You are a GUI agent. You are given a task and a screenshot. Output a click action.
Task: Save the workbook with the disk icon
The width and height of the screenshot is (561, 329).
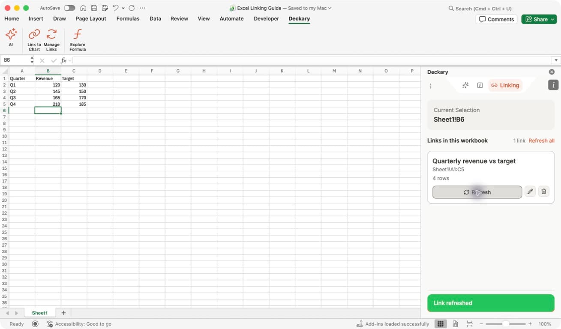[x=94, y=8]
